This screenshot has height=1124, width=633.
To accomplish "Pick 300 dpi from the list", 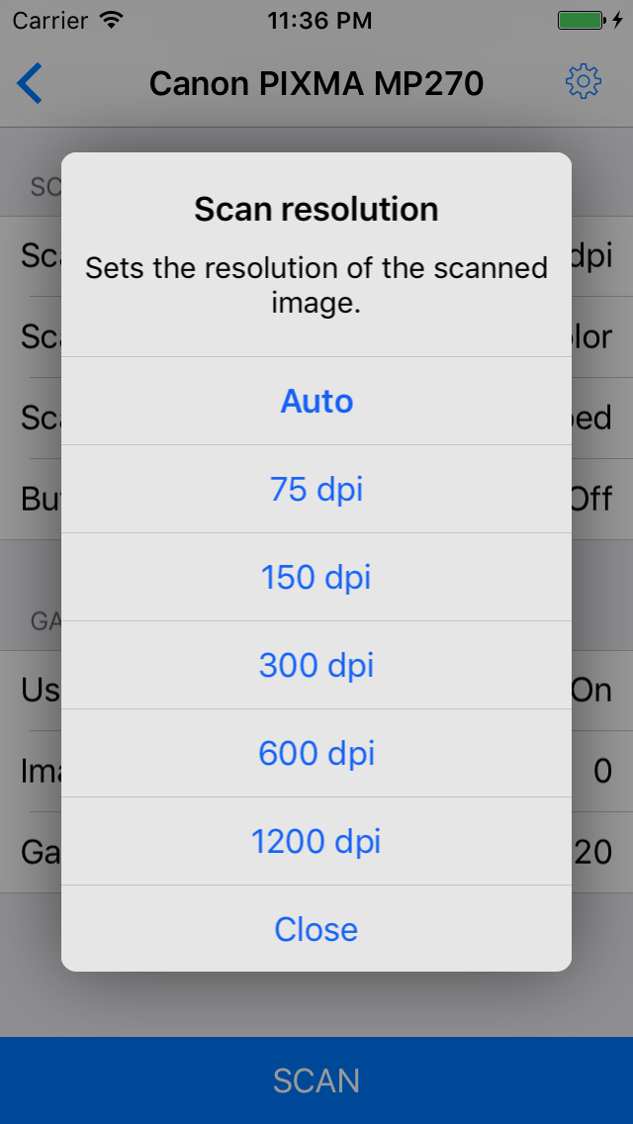I will (316, 665).
